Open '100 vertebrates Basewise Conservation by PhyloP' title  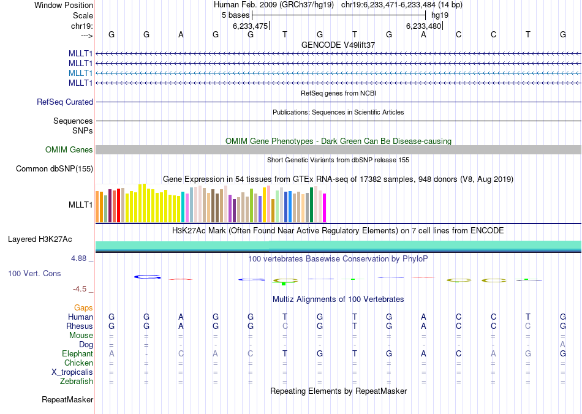(338, 259)
